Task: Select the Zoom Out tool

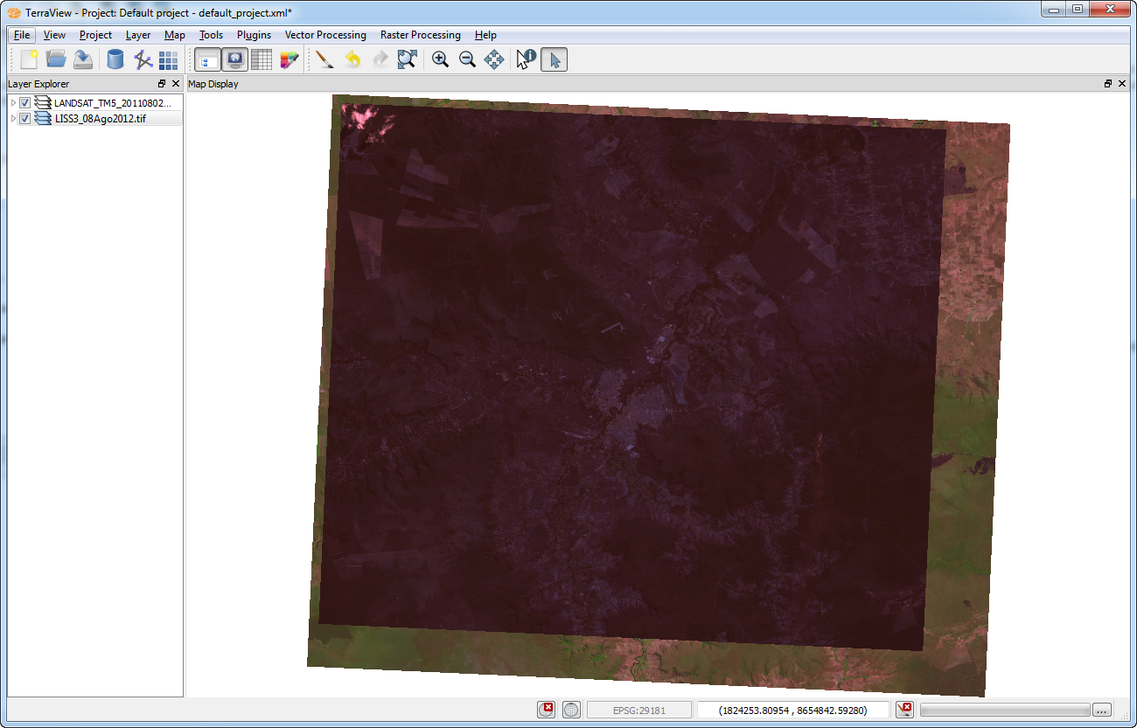Action: point(467,59)
